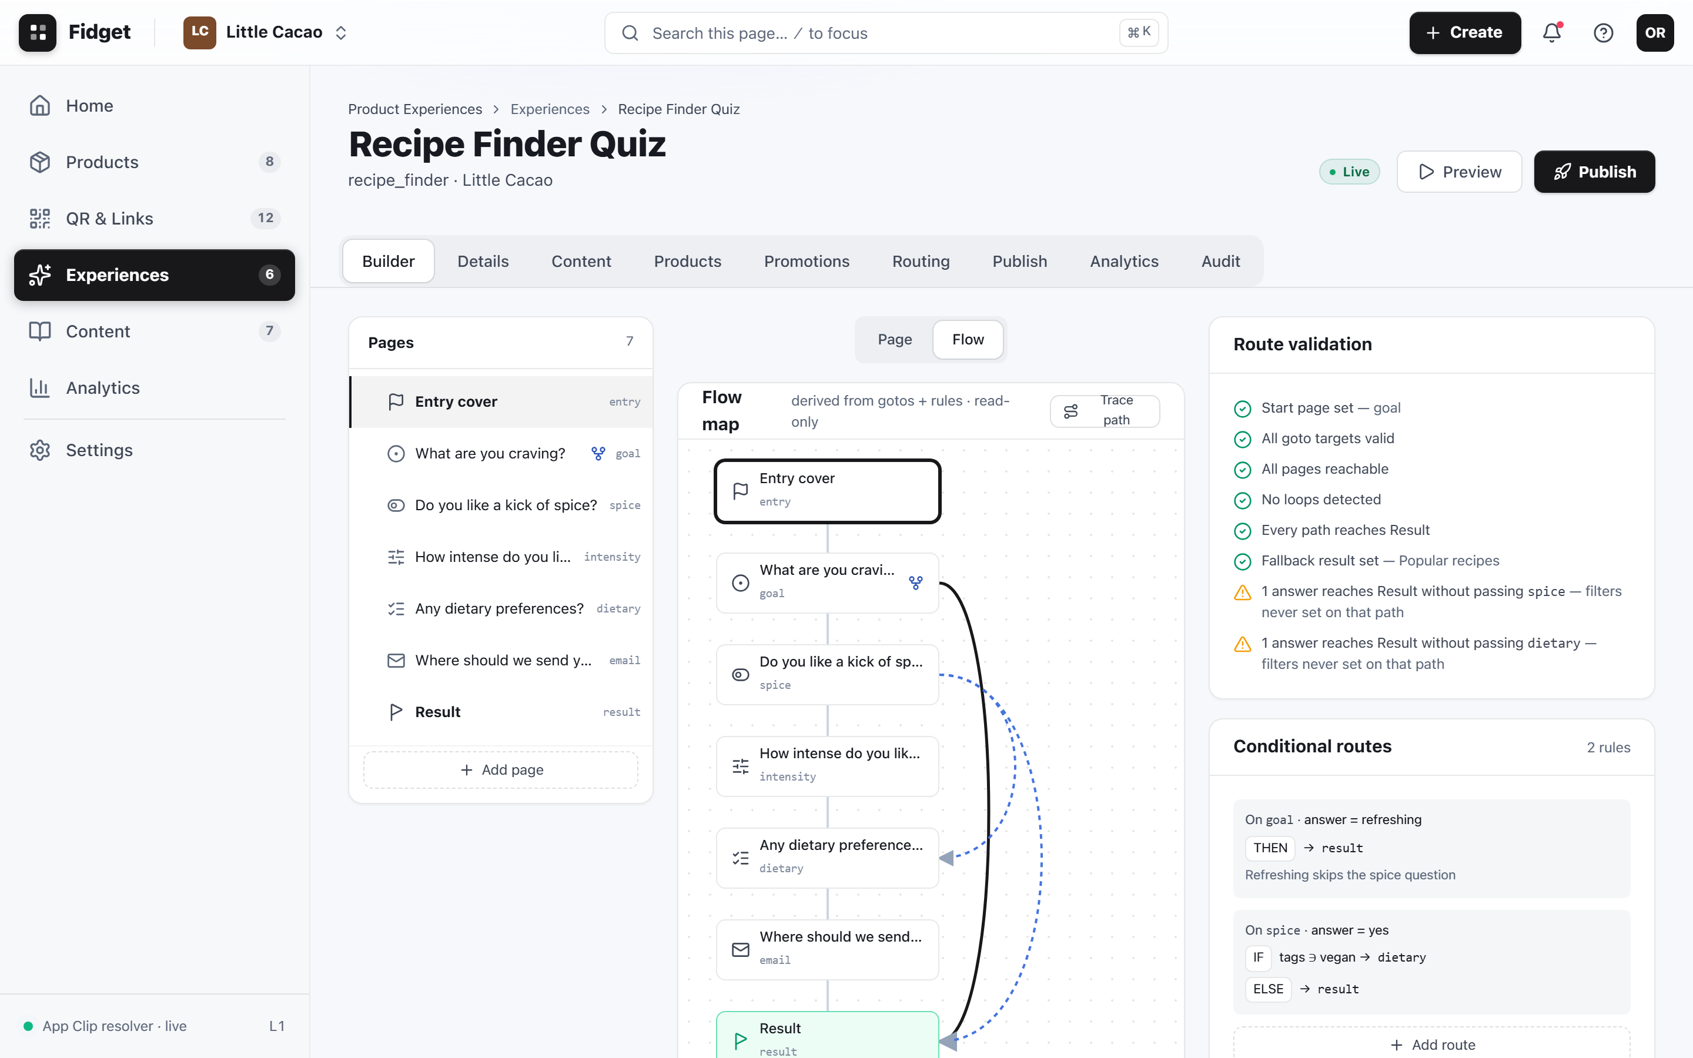This screenshot has height=1058, width=1693.
Task: Click 'Every path reaches Result' validation text
Action: (x=1346, y=530)
